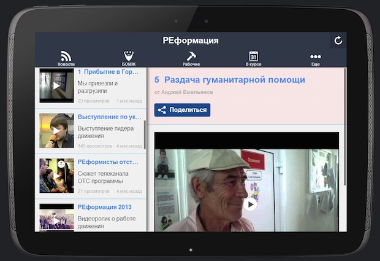The image size is (380, 261).
Task: Tap the refresh icon in header
Action: 338,41
